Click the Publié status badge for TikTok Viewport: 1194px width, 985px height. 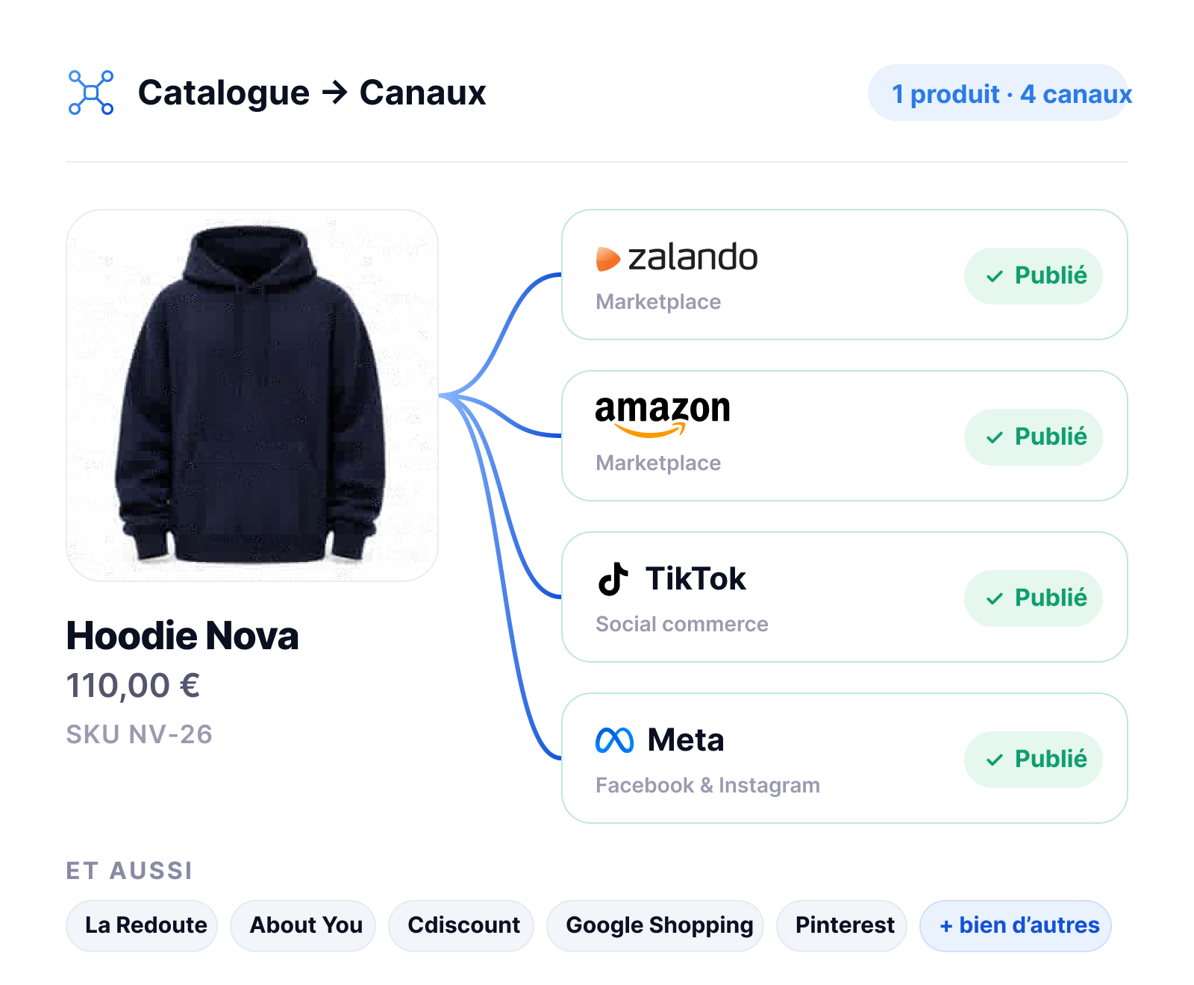click(1034, 598)
